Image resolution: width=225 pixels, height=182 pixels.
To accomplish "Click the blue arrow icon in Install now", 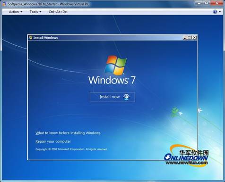I will (x=126, y=97).
